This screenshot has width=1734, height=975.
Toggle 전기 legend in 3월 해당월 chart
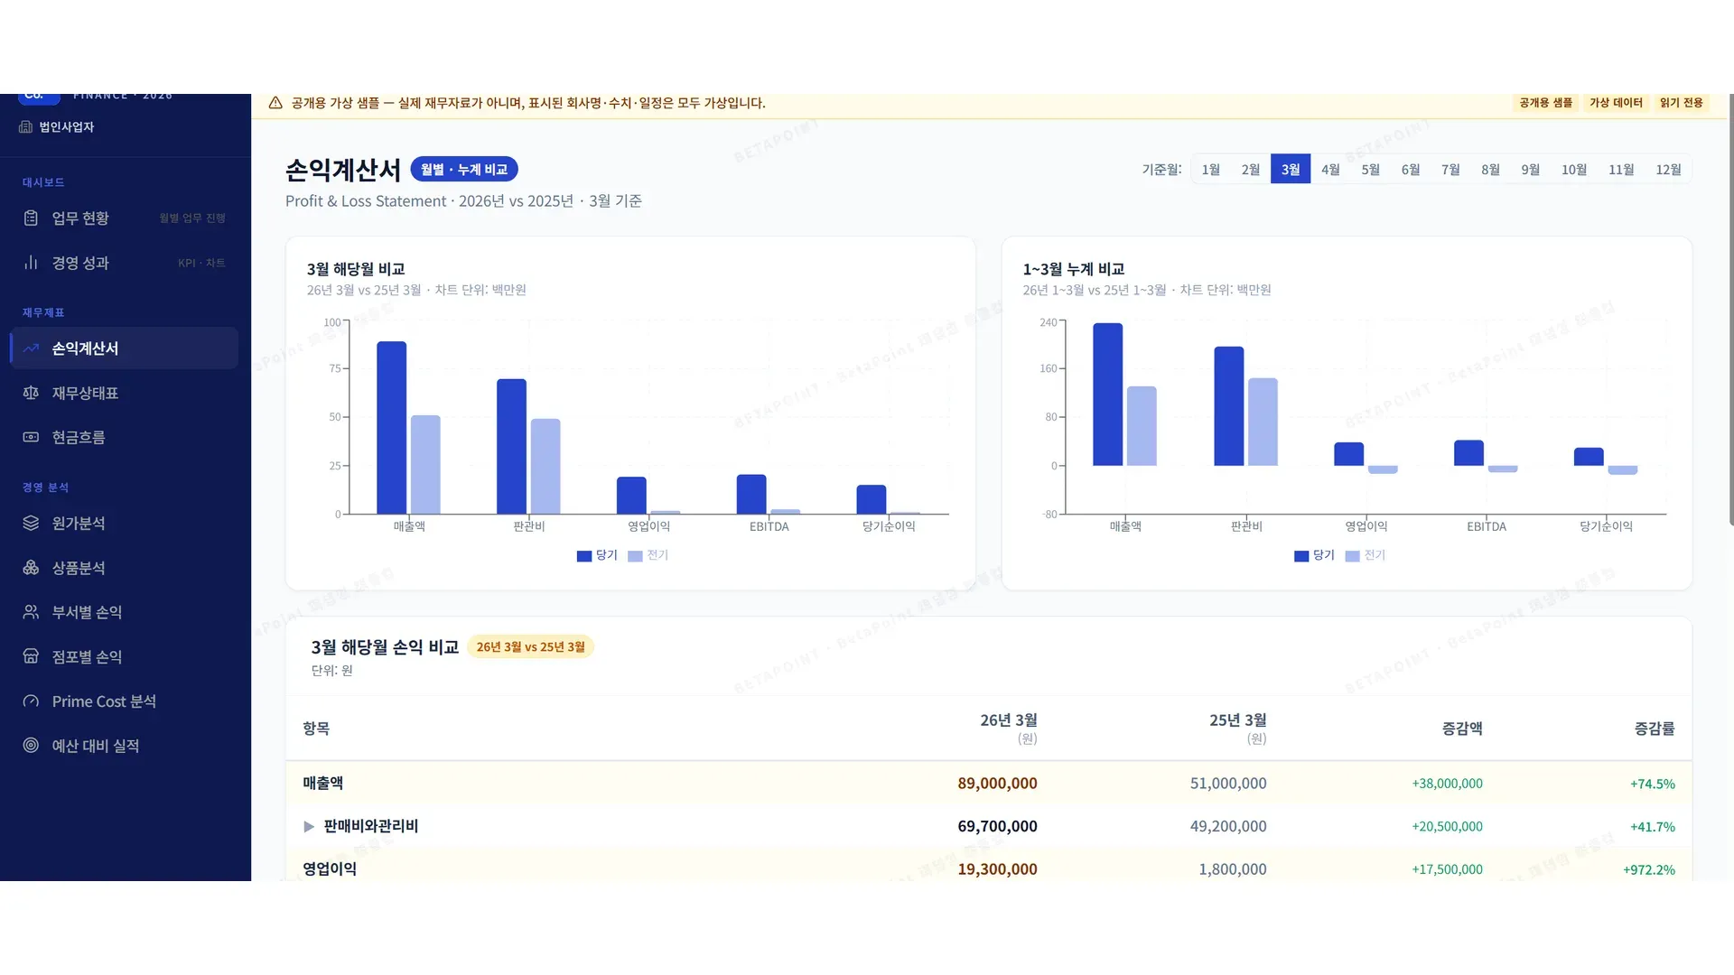click(x=648, y=555)
